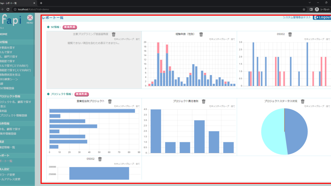331x186 pixels.
Task: Go to HOME in the sidebar
Action: pos(4,34)
